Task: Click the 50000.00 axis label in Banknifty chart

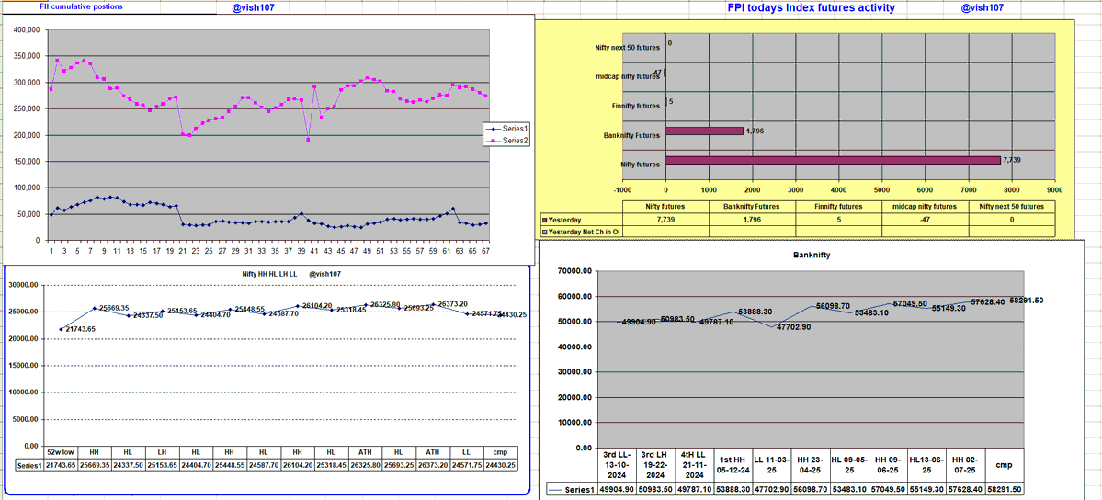Action: [574, 322]
